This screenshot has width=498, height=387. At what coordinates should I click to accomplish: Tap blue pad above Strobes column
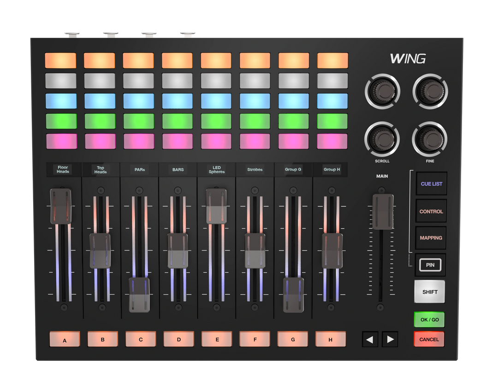coord(255,101)
